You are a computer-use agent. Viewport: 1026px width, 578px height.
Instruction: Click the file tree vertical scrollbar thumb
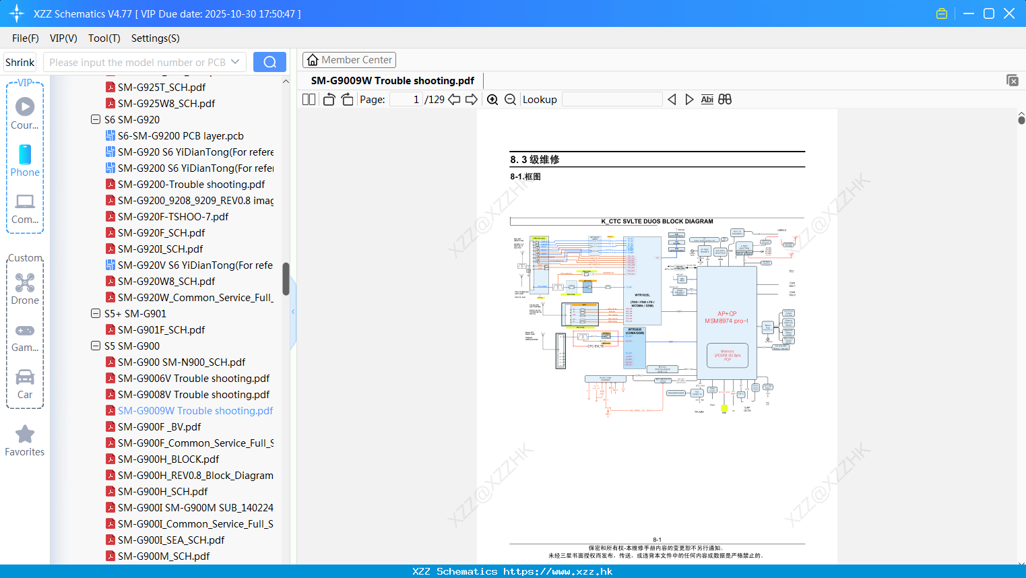pos(286,279)
